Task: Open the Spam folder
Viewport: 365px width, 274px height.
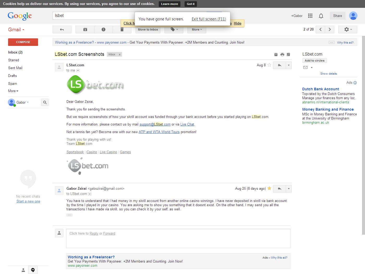Action: 13,84
